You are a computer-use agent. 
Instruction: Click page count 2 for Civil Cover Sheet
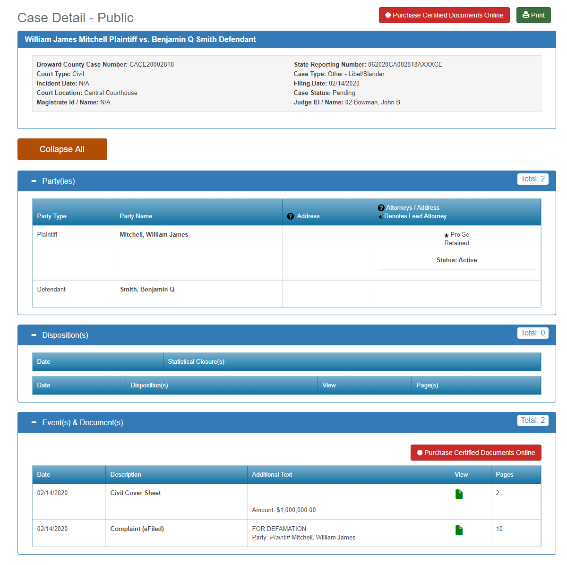coord(498,493)
